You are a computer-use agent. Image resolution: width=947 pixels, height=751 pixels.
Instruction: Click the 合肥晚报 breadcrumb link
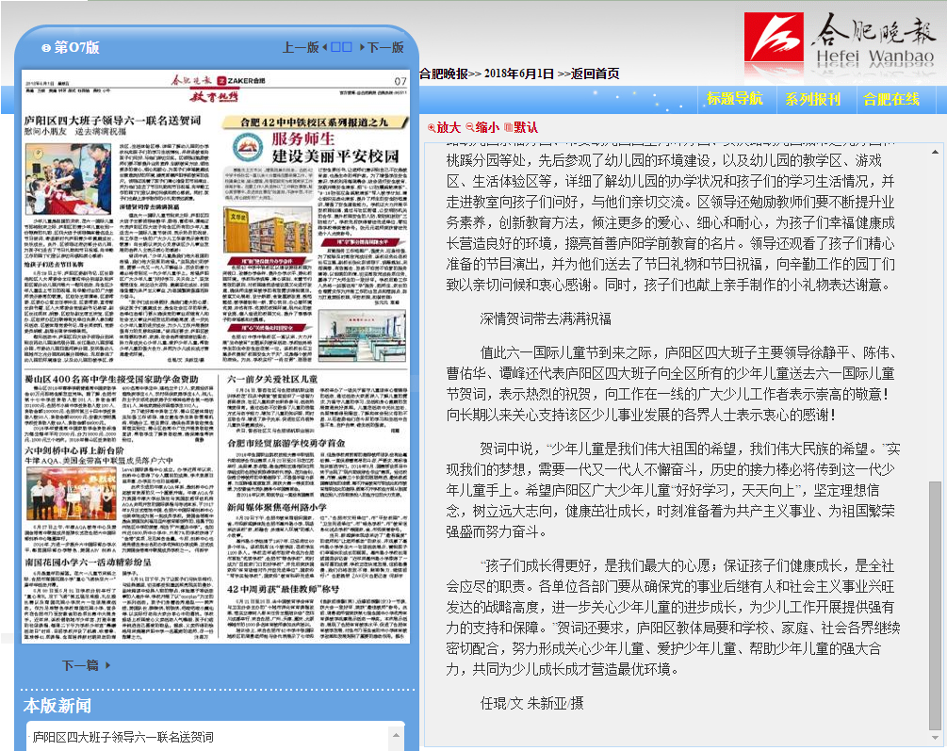tap(444, 73)
